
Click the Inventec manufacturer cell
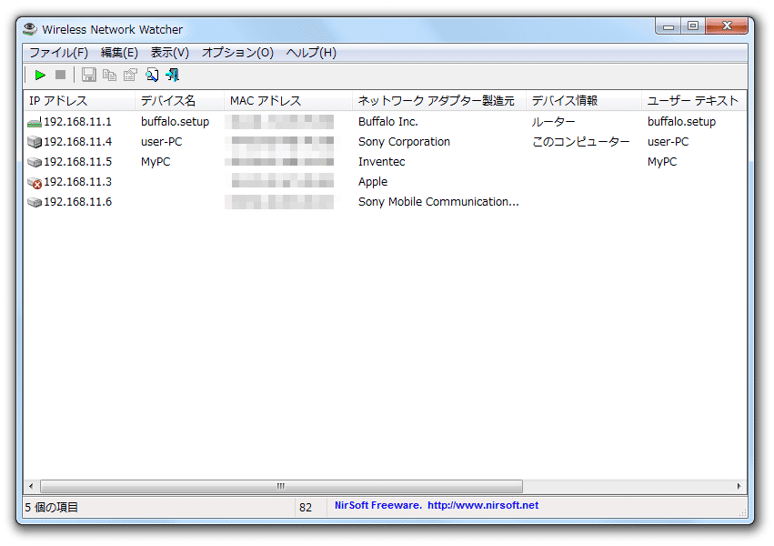click(382, 162)
